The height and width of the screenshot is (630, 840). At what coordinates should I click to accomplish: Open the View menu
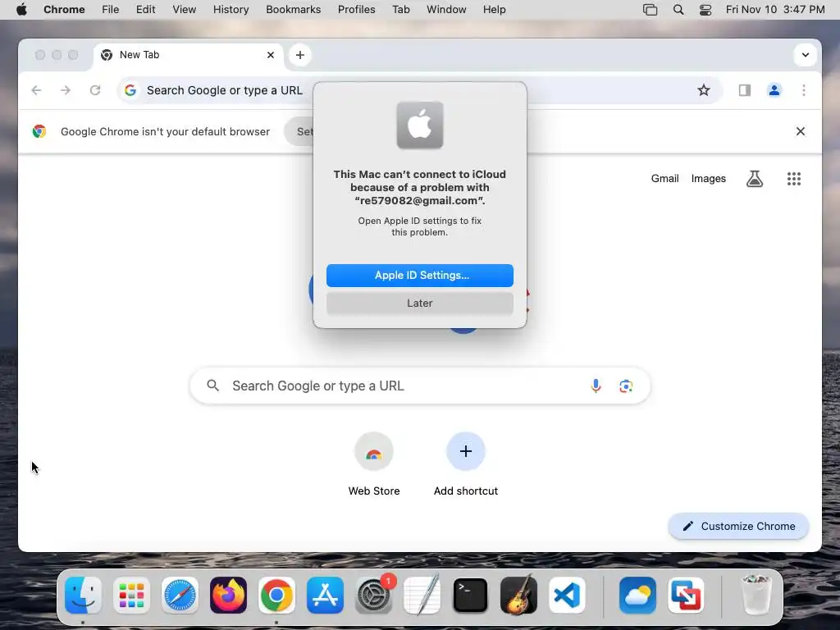coord(184,9)
